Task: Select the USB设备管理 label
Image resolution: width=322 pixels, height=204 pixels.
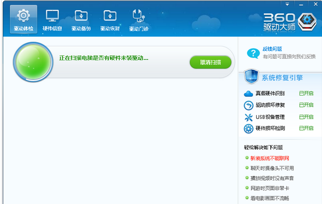Action: [x=270, y=117]
